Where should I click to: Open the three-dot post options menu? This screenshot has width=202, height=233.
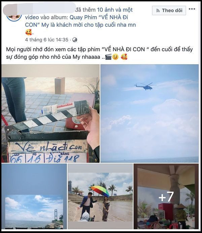192,9
